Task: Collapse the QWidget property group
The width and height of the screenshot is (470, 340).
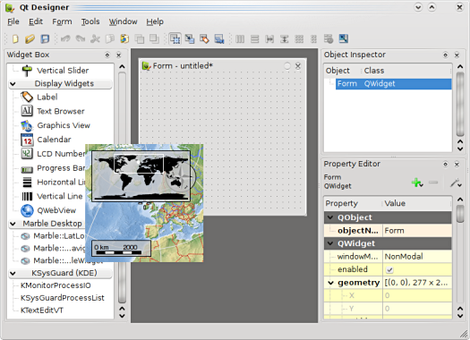Action: (x=330, y=243)
